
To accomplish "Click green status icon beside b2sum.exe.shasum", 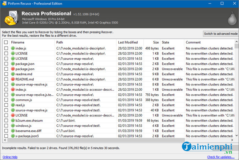I will coord(13,120).
